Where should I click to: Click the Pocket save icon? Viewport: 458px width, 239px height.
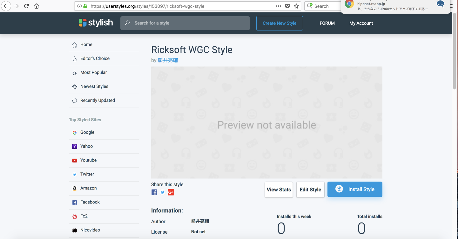[287, 6]
